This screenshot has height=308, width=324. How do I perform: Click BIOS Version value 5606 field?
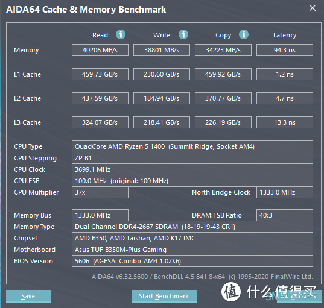(x=192, y=261)
